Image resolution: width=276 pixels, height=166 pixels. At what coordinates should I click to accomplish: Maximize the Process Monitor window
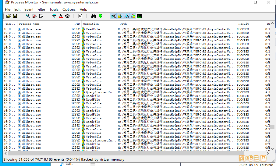point(256,2)
